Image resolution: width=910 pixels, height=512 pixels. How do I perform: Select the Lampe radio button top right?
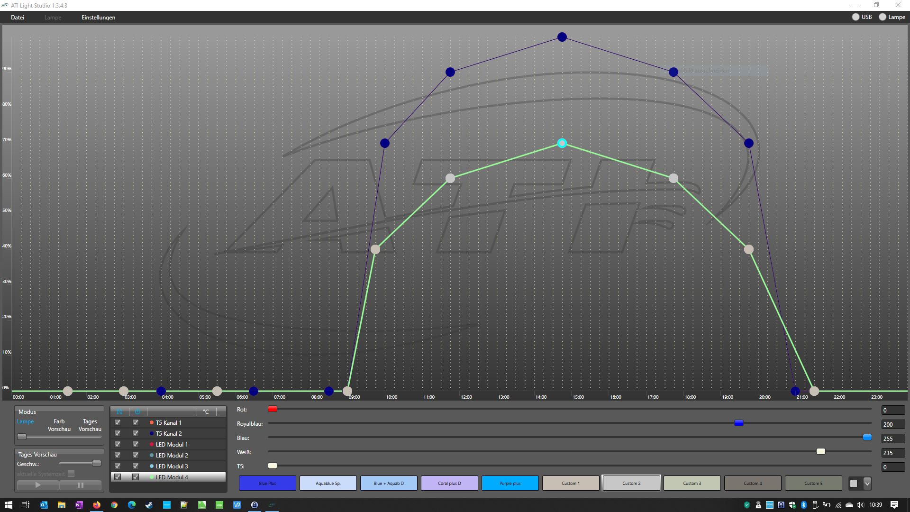click(882, 17)
